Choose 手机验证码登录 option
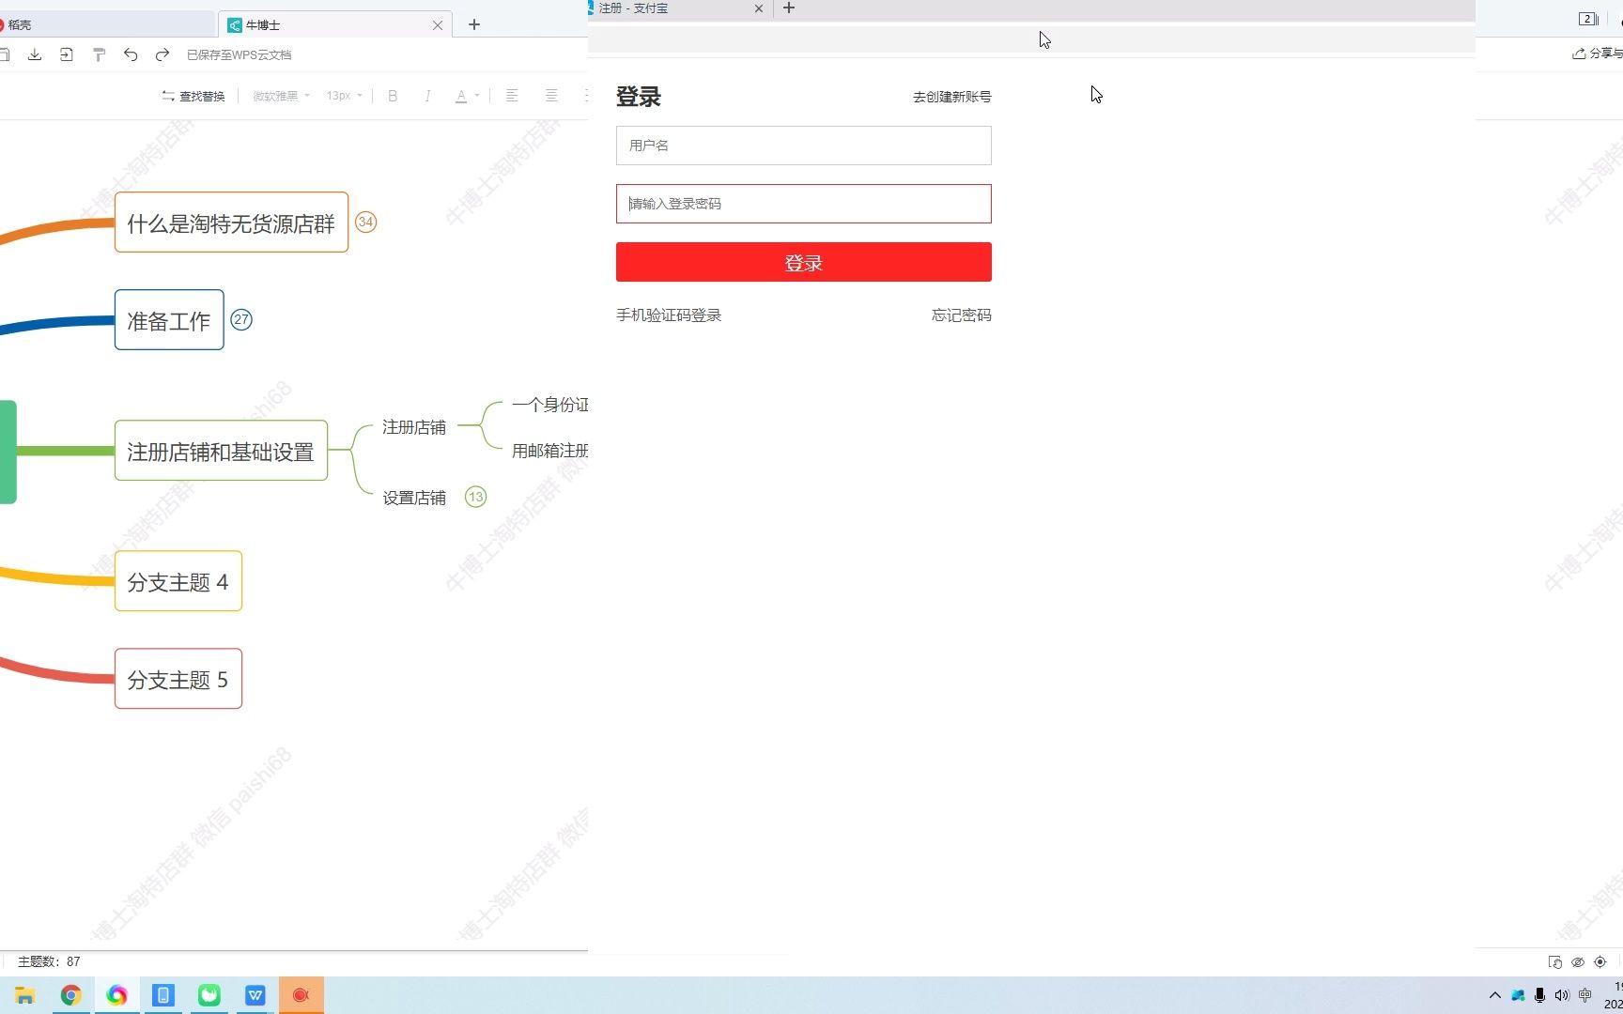This screenshot has width=1623, height=1014. tap(669, 315)
